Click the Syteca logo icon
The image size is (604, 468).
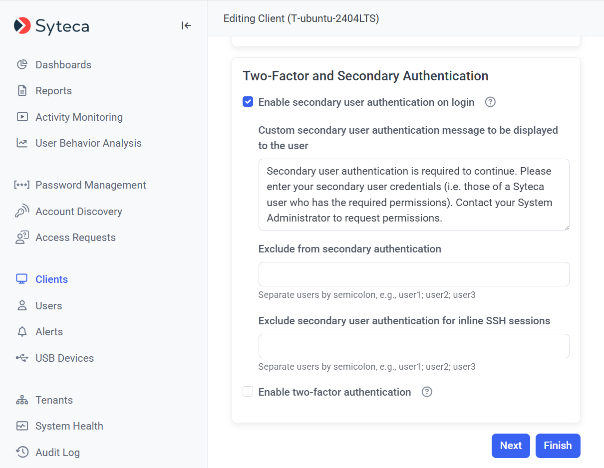22,26
